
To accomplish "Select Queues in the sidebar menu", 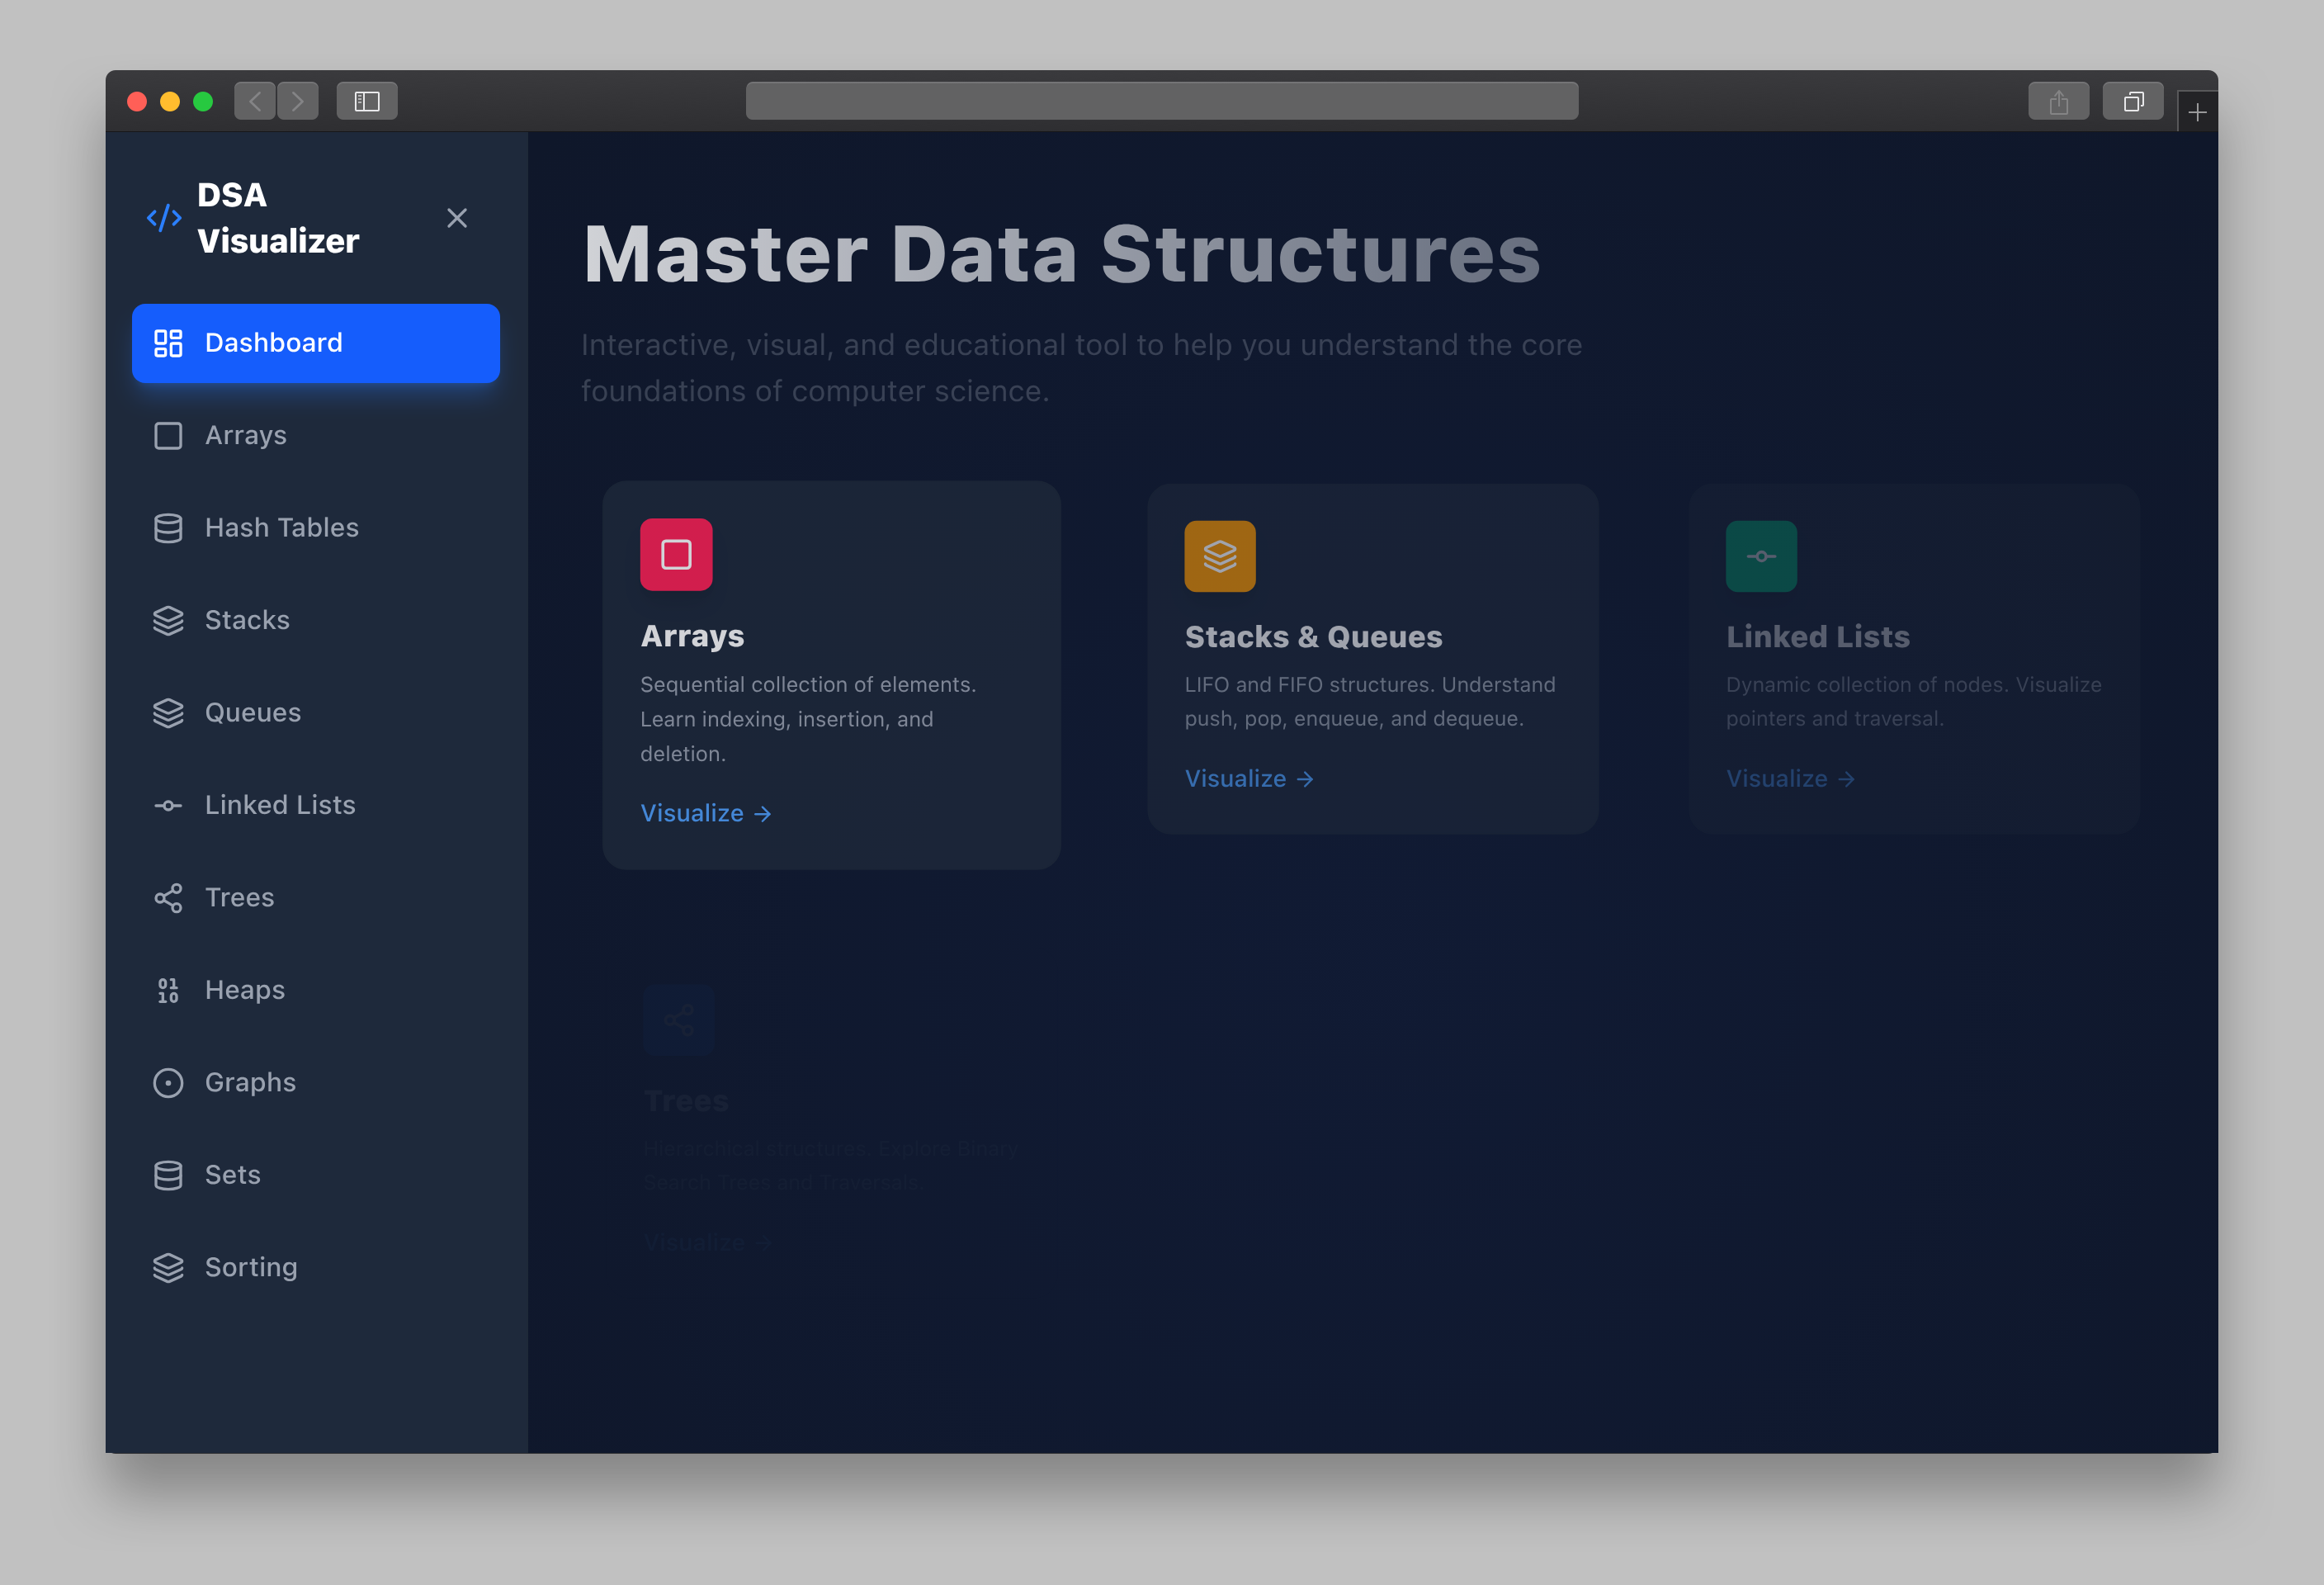I will (316, 713).
